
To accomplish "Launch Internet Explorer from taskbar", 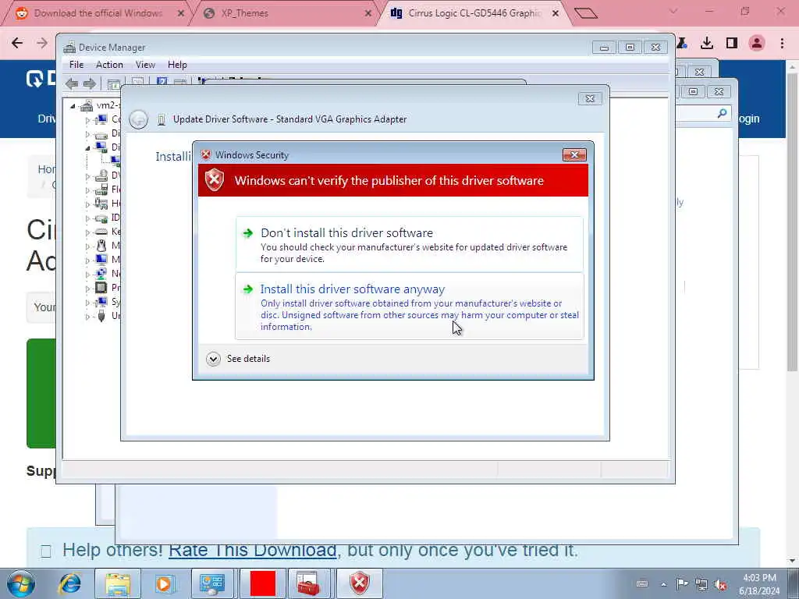I will [69, 583].
